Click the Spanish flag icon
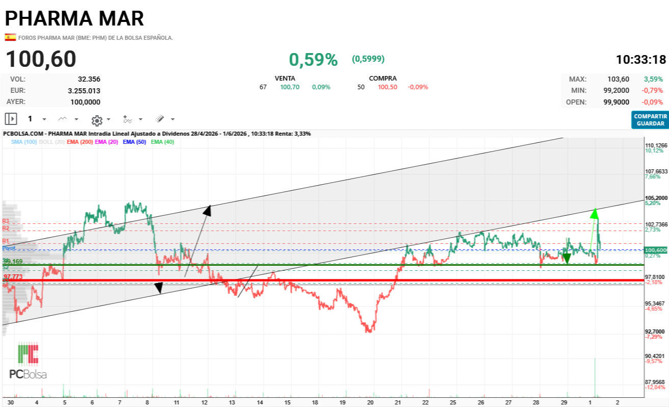 (x=10, y=37)
